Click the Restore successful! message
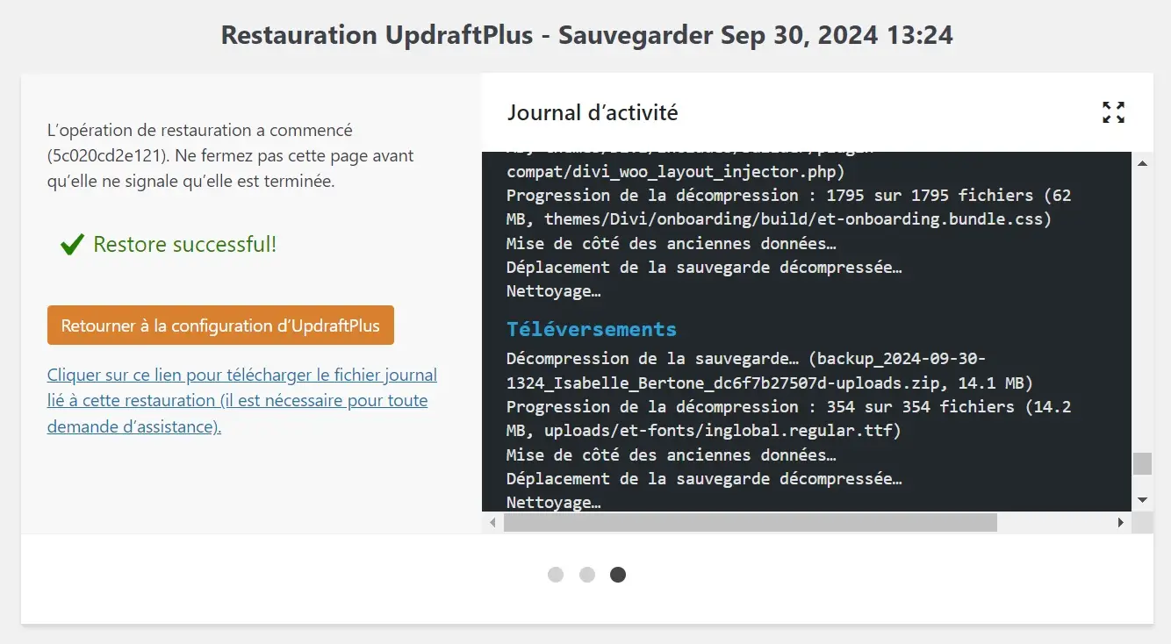 [x=184, y=245]
